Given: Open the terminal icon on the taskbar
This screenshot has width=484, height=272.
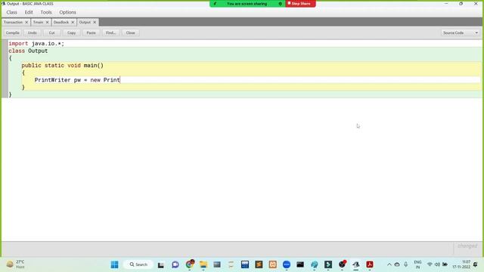Looking at the screenshot, I should (x=300, y=264).
